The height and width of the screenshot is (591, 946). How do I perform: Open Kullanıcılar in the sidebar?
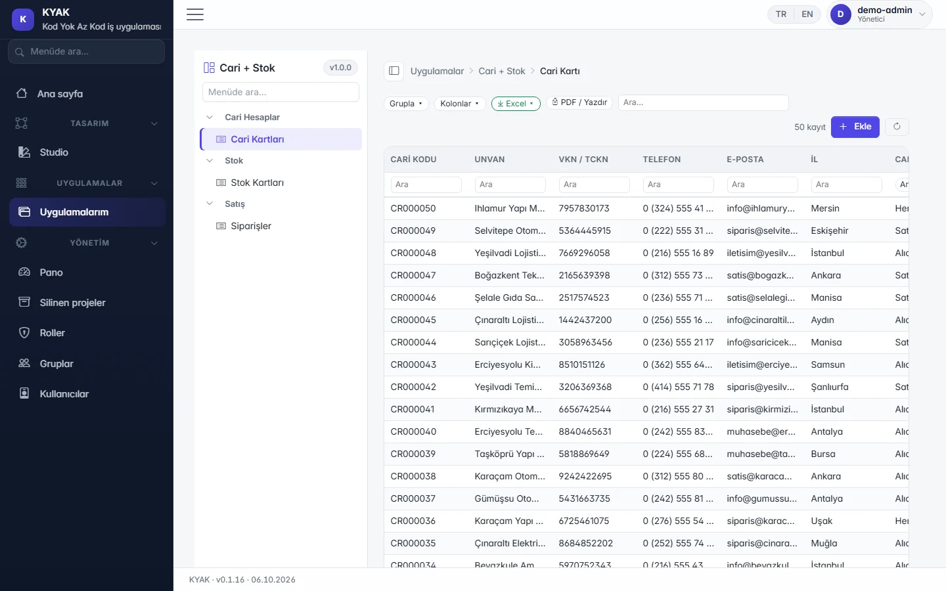pos(87,394)
